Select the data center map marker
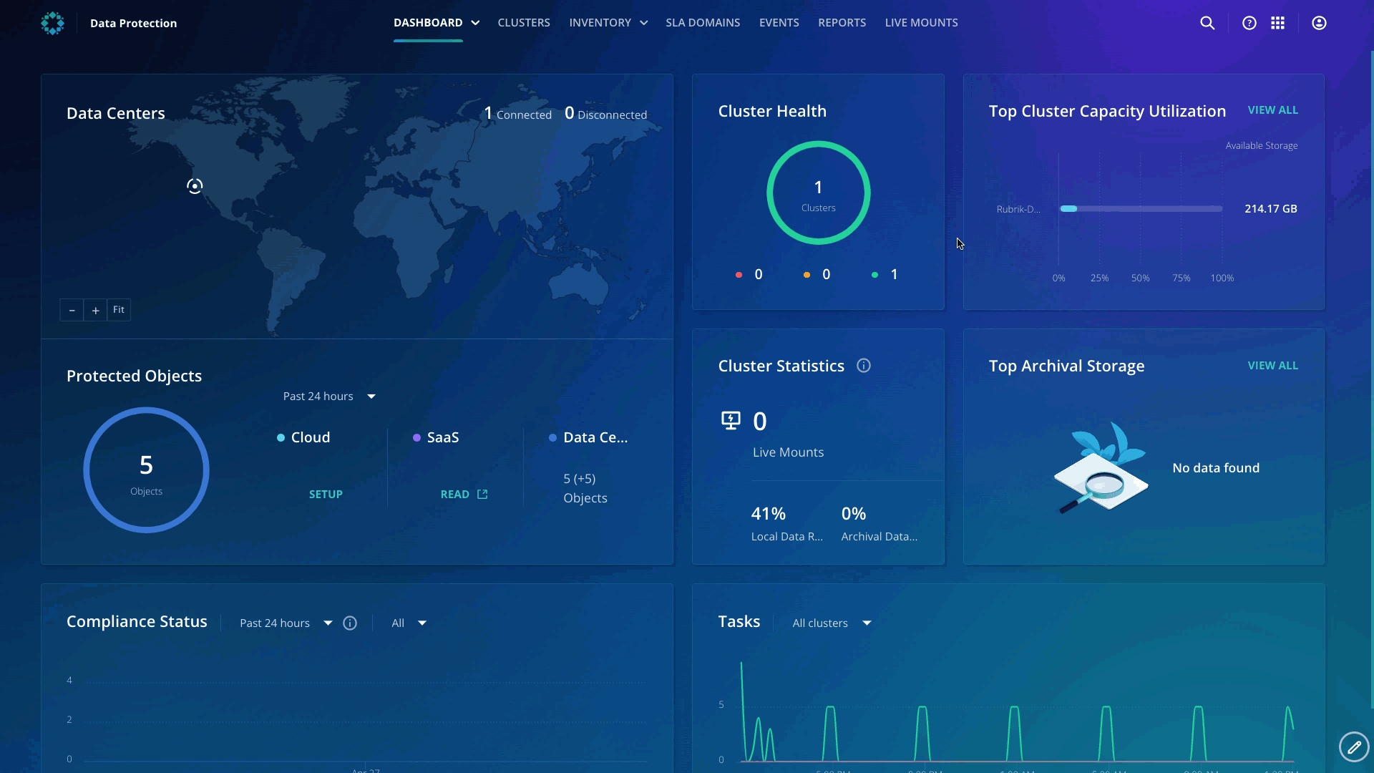 pos(195,186)
